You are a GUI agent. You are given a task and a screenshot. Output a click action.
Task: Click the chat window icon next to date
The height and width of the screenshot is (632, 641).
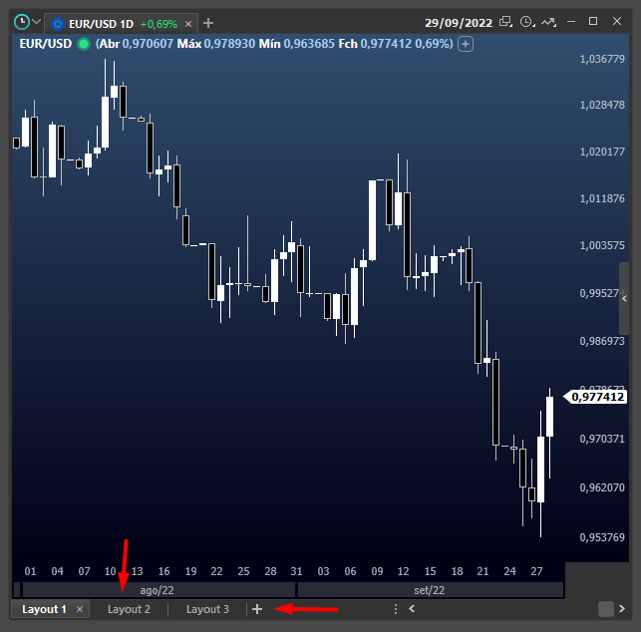pyautogui.click(x=506, y=21)
